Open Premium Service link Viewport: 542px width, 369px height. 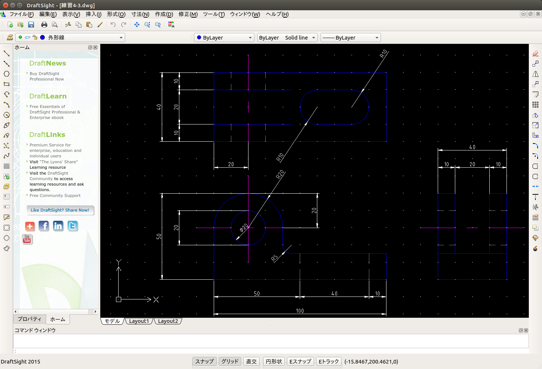point(56,150)
